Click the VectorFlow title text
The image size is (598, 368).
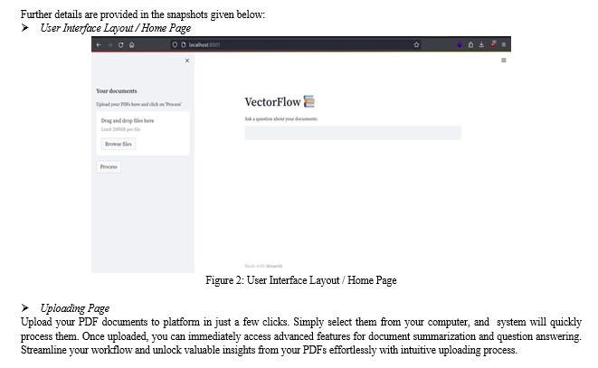point(272,102)
